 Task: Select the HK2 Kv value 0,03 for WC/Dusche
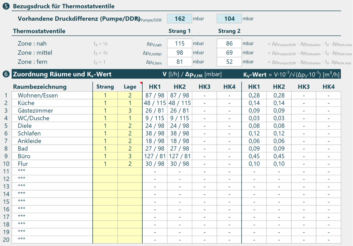point(279,118)
